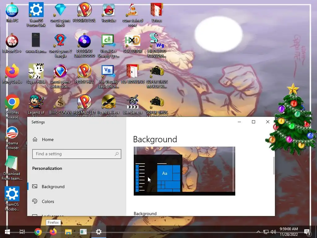Open network status tray icon

click(x=266, y=232)
